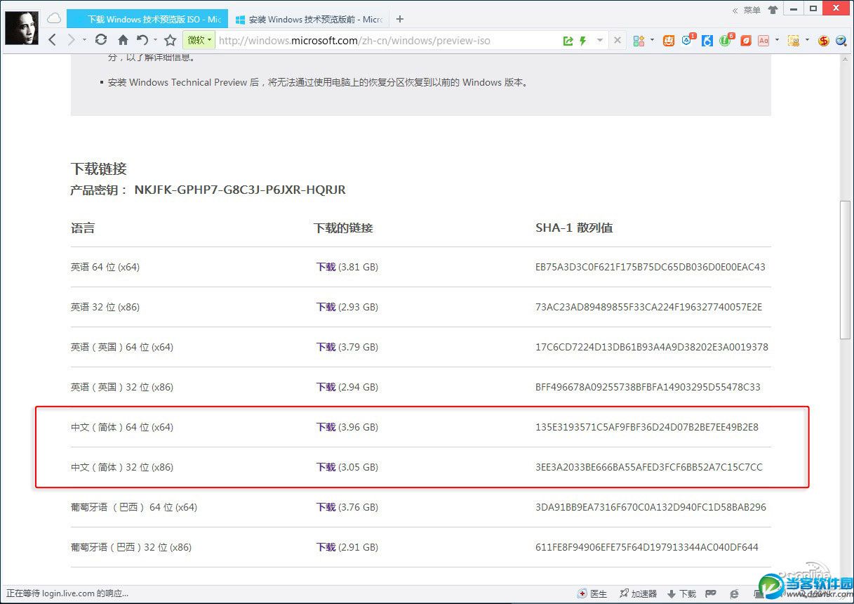Open the blue shield icon with badge 1
Viewport: 854px width, 604px height.
[688, 40]
